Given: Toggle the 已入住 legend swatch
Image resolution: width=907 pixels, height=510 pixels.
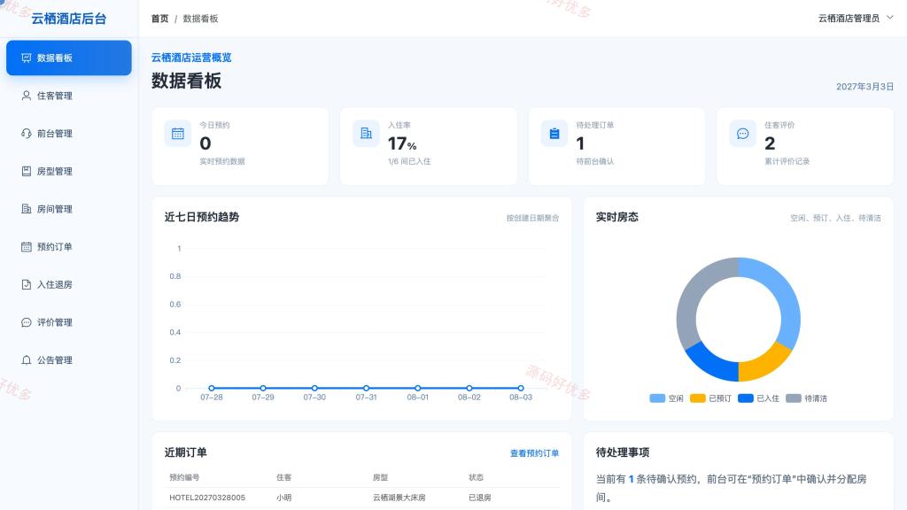Looking at the screenshot, I should [x=746, y=398].
